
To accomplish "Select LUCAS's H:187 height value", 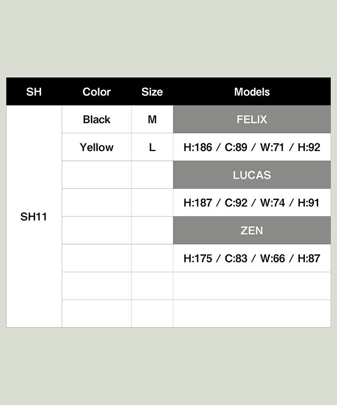I will [x=198, y=203].
